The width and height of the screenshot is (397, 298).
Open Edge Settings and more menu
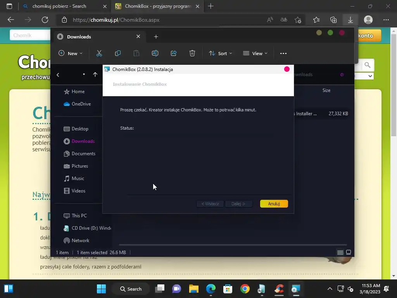386,20
